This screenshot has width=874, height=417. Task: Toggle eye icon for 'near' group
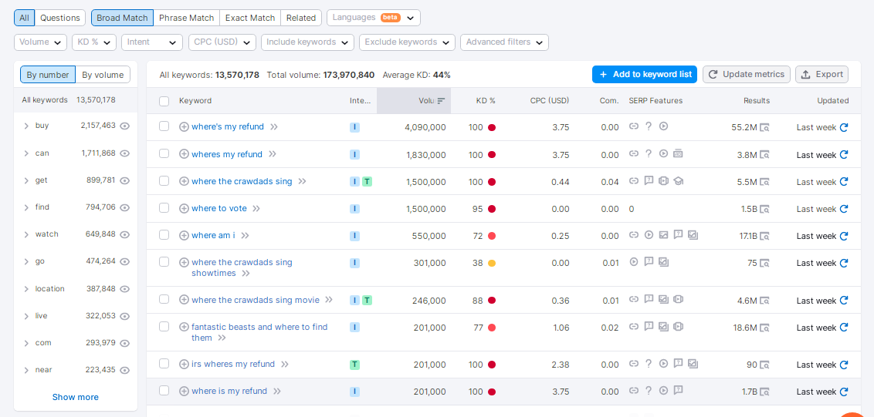point(125,370)
